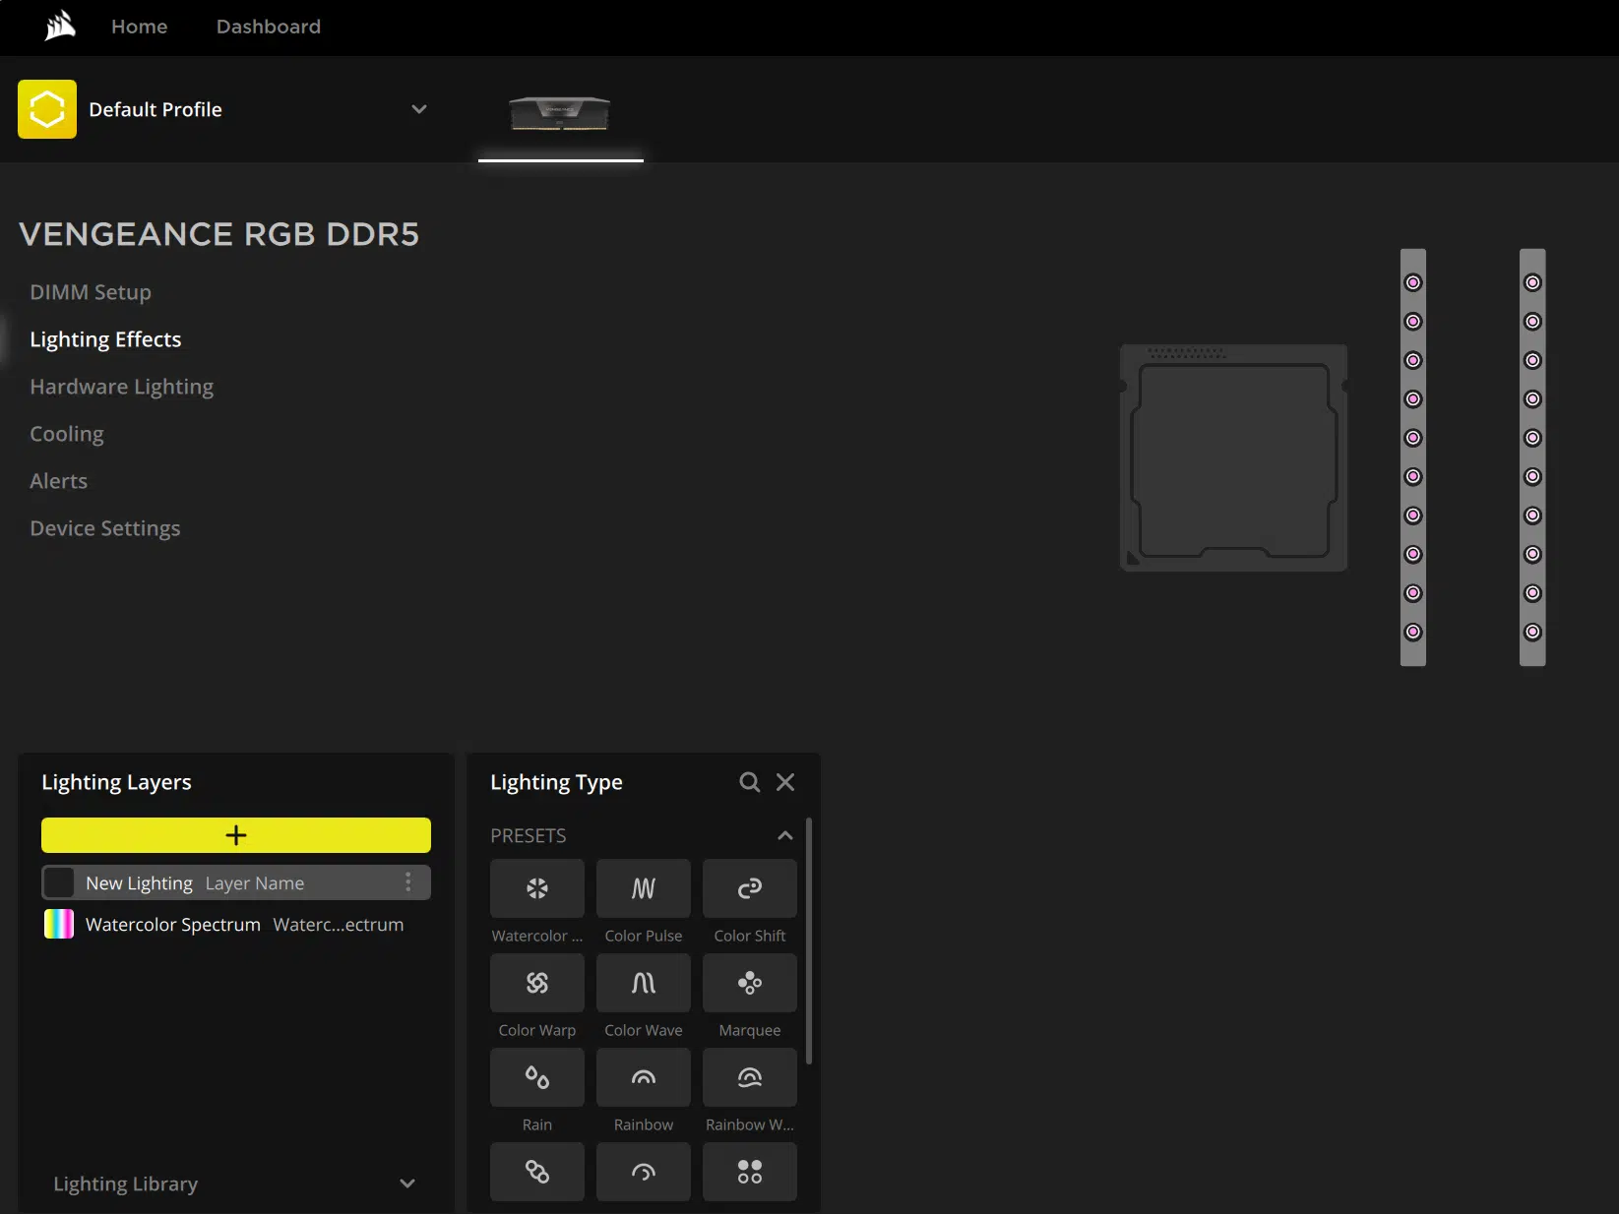This screenshot has height=1214, width=1619.
Task: Click the CPU socket illustration
Action: pyautogui.click(x=1234, y=458)
